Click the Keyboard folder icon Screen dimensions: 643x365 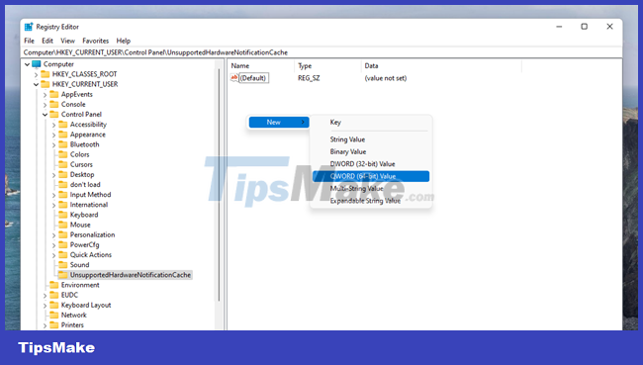[62, 215]
